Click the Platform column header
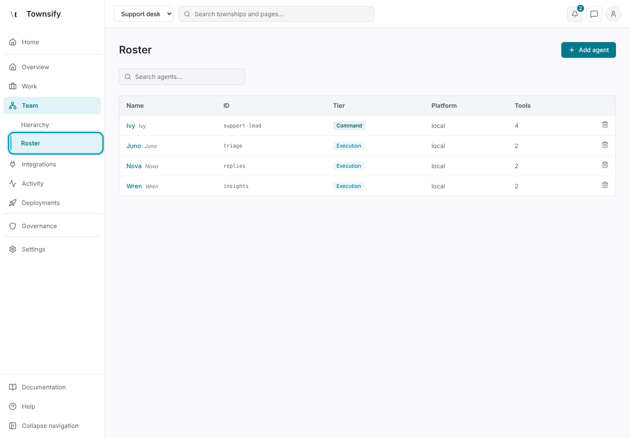This screenshot has width=630, height=438. [444, 106]
